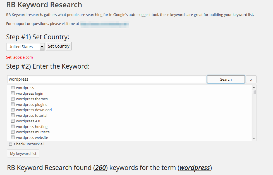This screenshot has width=273, height=175.
Task: Tick the 'wordpress login' checkbox
Action: pyautogui.click(x=13, y=93)
